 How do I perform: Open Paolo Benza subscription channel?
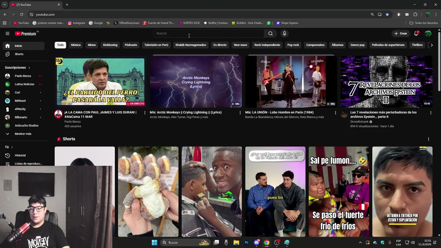coord(23,76)
